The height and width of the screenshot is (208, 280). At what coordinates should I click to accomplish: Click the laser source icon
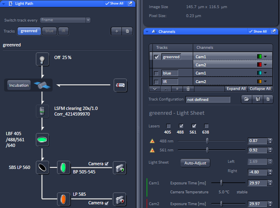(x=120, y=85)
